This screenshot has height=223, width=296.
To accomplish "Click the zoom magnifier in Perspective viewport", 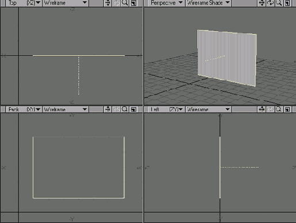I will [279, 3].
